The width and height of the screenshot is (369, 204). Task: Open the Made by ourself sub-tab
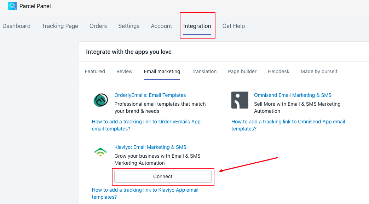[x=319, y=71]
